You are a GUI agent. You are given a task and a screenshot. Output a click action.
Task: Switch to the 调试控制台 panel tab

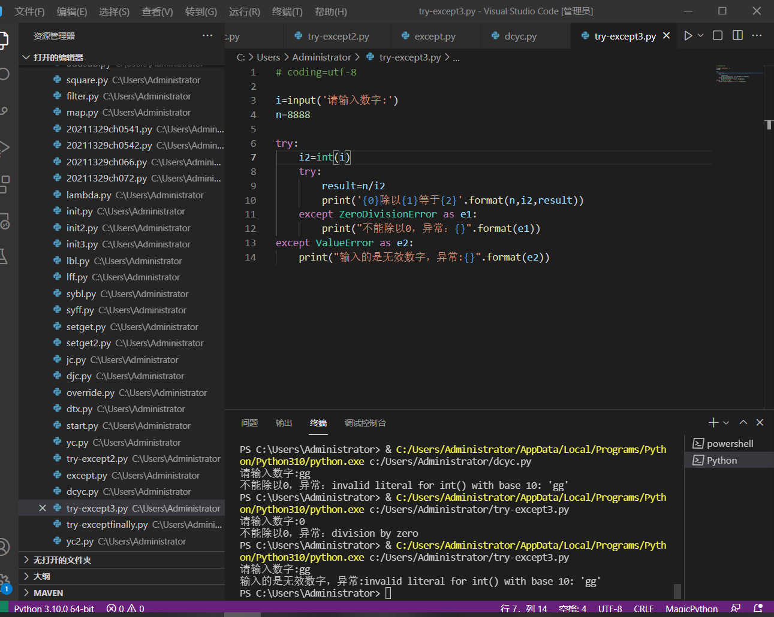[365, 423]
